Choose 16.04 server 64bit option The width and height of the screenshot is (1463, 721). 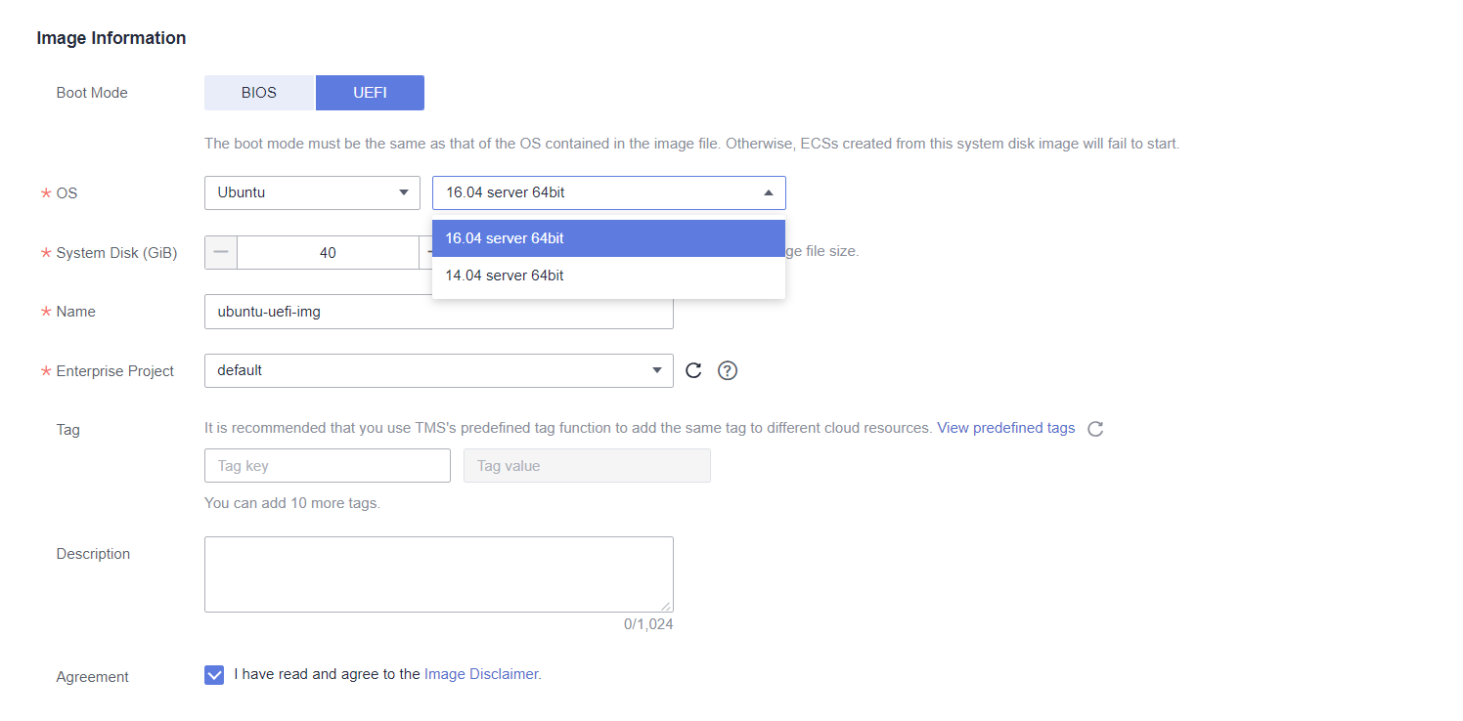click(608, 238)
